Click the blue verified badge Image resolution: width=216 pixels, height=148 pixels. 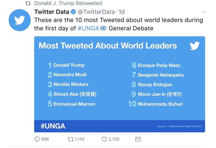click(73, 12)
